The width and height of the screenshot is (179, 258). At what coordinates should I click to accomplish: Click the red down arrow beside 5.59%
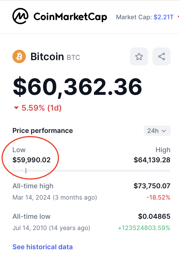pos(16,108)
